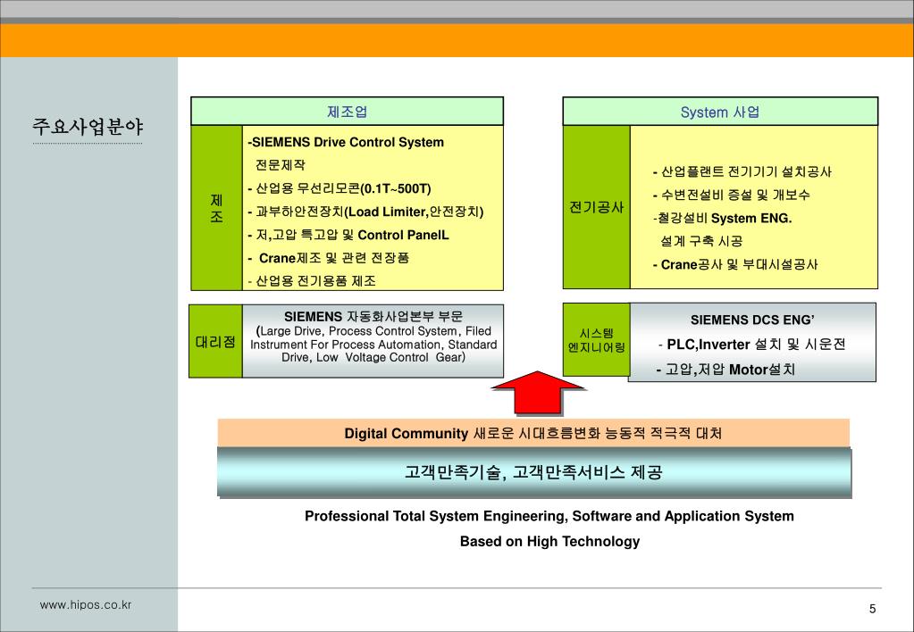Click the -SIEMENS Drive Control System line
The width and height of the screenshot is (914, 632).
346,143
